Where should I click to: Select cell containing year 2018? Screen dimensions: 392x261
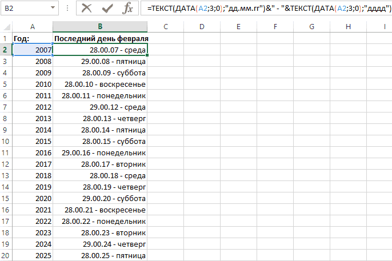coord(33,175)
